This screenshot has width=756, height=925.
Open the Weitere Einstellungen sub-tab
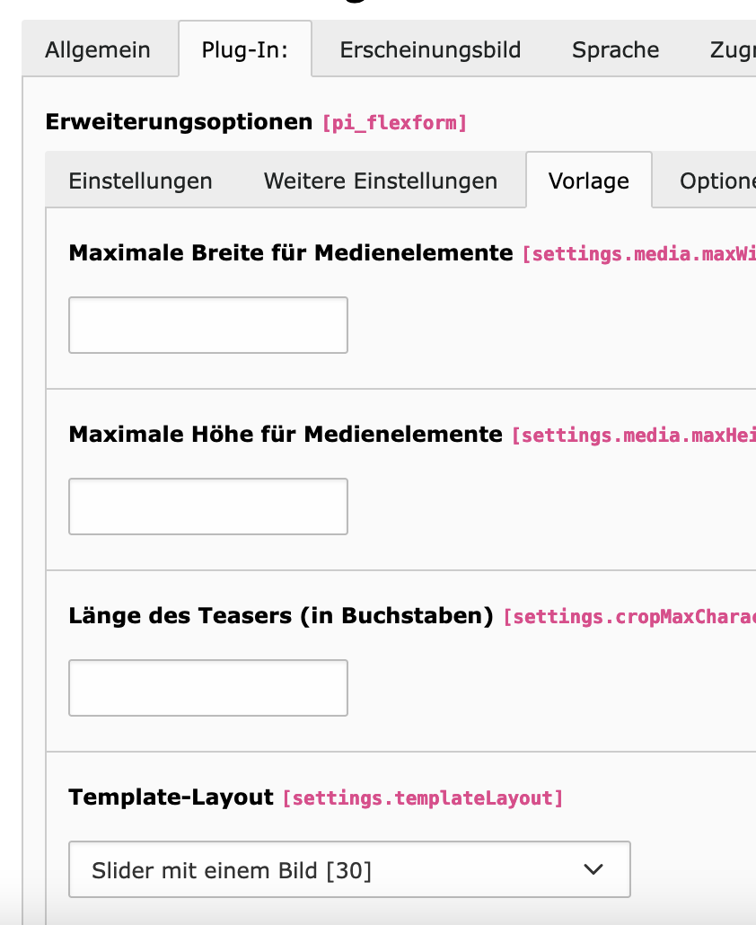click(381, 181)
